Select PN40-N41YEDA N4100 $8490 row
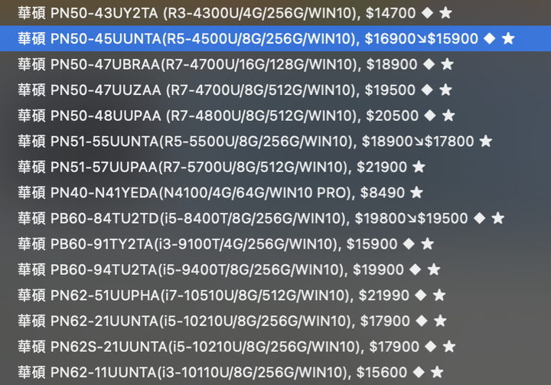Image resolution: width=551 pixels, height=385 pixels. click(x=275, y=193)
